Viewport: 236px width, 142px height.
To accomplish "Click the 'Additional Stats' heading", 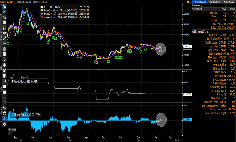I will pyautogui.click(x=200, y=32).
